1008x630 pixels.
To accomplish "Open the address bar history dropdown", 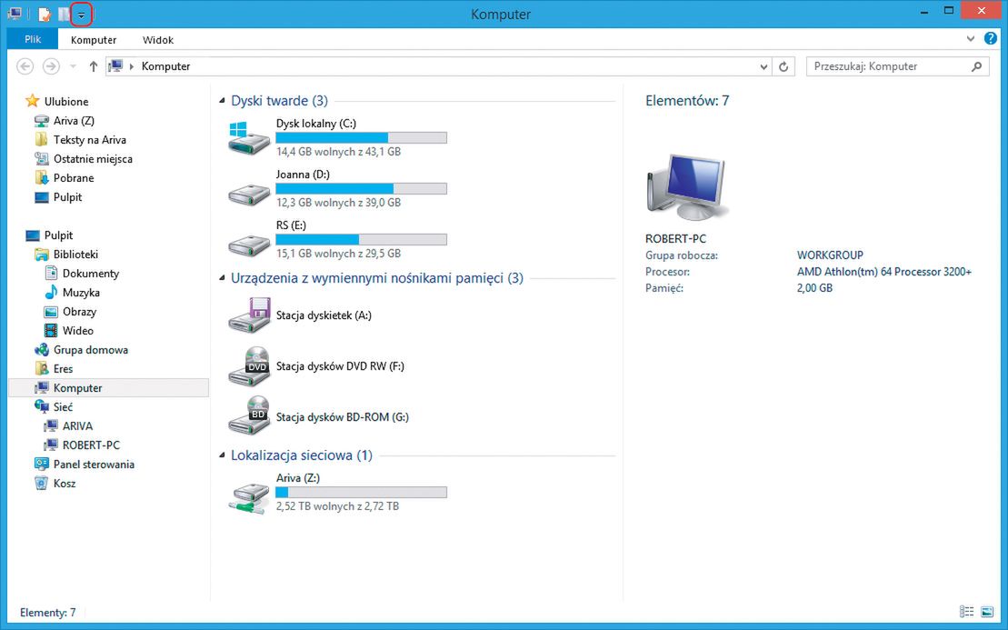I will [763, 66].
